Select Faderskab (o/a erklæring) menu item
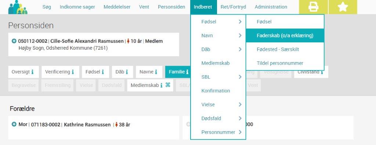Screen dimensions: 376x145 pyautogui.click(x=285, y=35)
